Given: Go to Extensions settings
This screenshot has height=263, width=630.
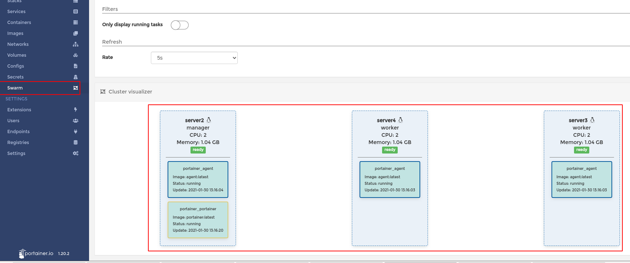Looking at the screenshot, I should click(x=19, y=110).
